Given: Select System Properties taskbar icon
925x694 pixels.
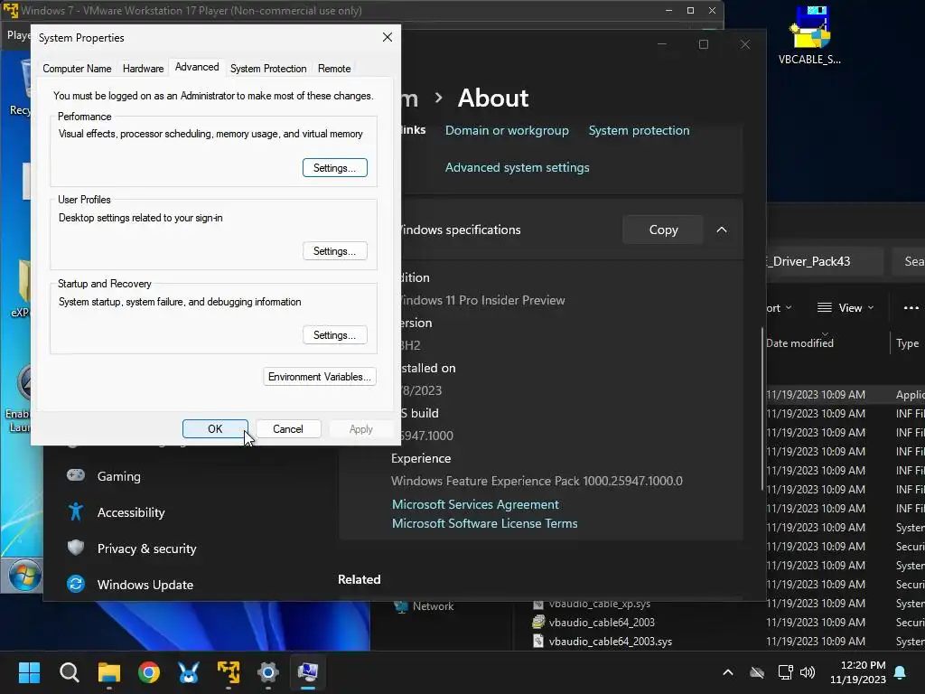Looking at the screenshot, I should [308, 672].
